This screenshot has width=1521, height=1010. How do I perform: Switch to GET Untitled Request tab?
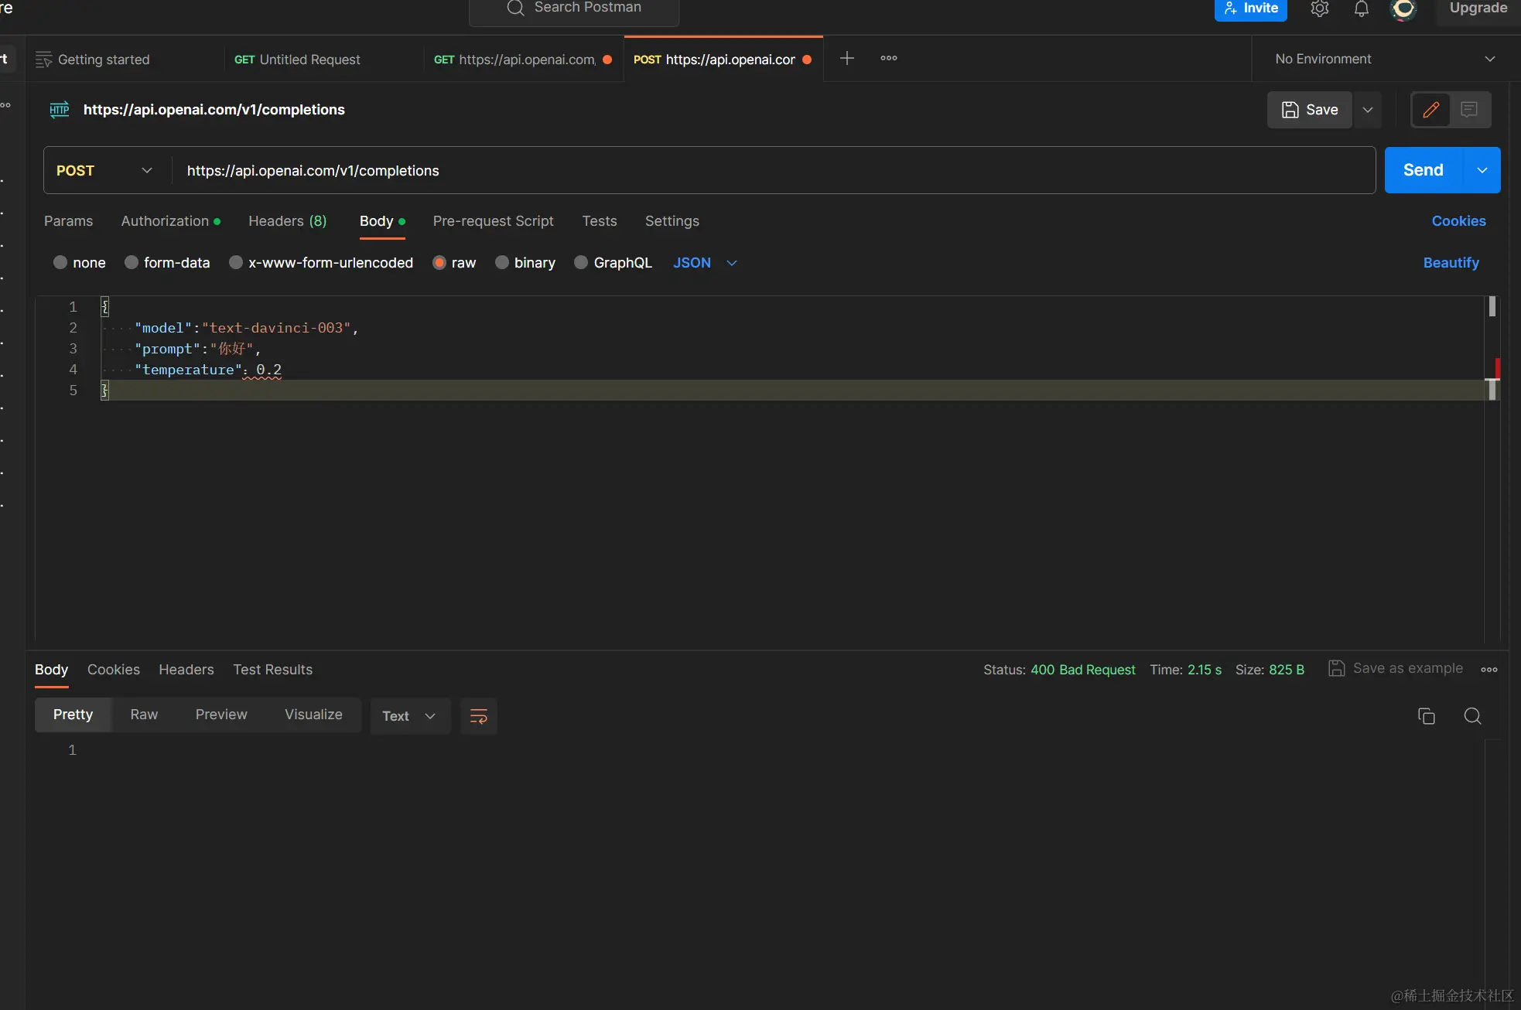(x=297, y=60)
